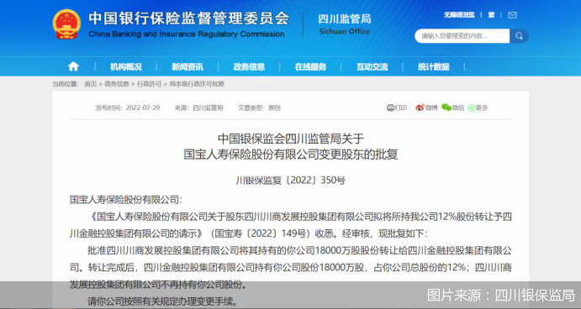Click the 更多 more-share plus icon
581x309 pixels.
[472, 108]
